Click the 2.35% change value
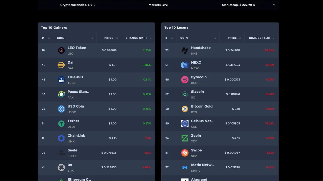 (x=147, y=50)
